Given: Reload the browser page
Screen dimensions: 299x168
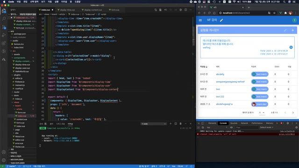Looking at the screenshot, I should 209,13.
